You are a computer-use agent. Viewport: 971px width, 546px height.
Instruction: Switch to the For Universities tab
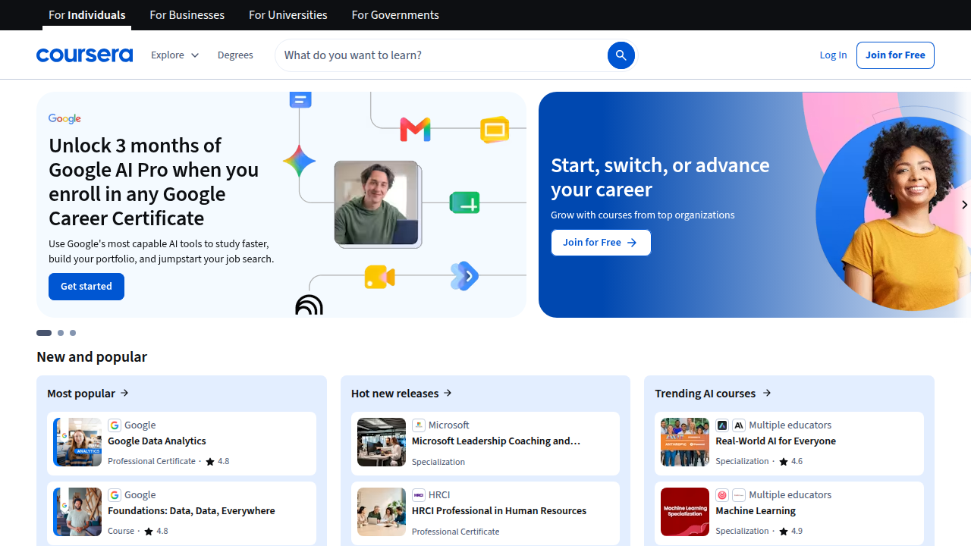point(288,15)
